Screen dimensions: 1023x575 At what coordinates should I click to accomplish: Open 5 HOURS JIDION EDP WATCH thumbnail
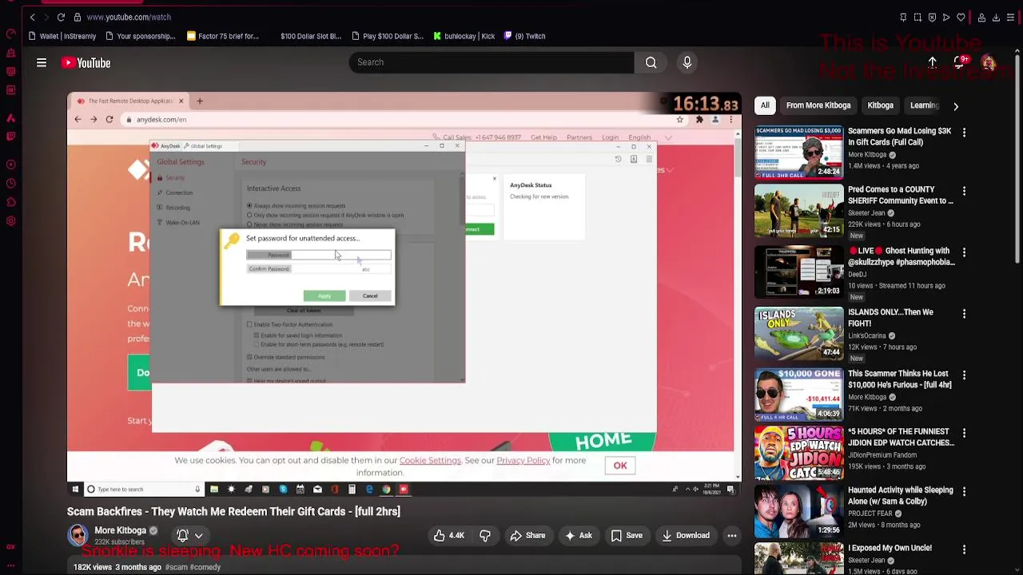point(798,453)
